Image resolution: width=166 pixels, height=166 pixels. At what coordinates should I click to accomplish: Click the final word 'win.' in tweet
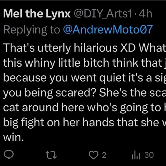click(13, 138)
